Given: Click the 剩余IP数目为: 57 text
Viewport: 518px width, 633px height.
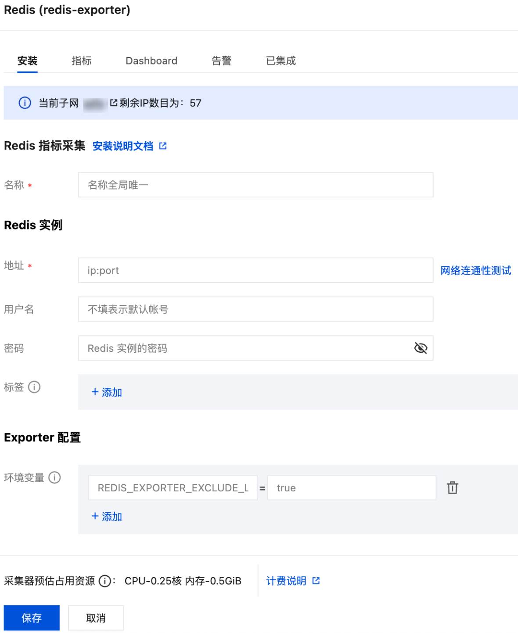Looking at the screenshot, I should tap(161, 103).
